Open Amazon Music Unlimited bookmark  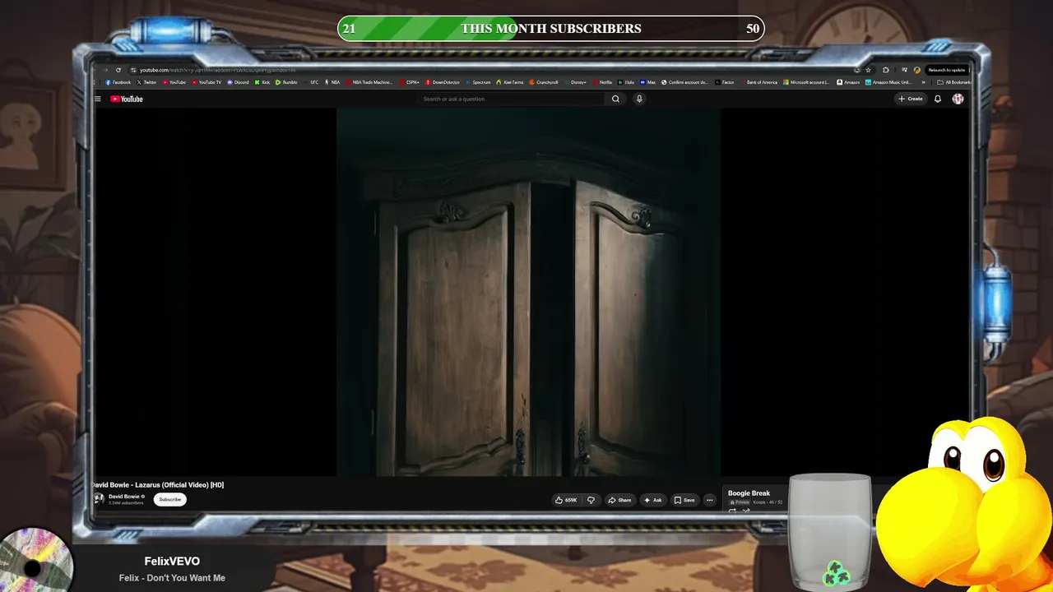click(888, 82)
